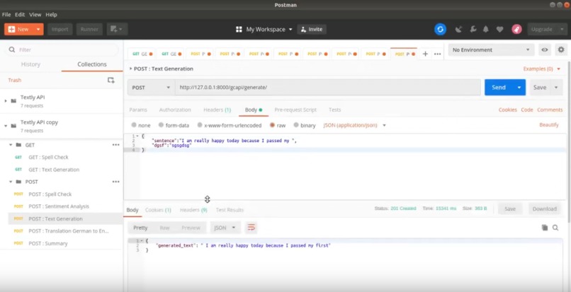The height and width of the screenshot is (292, 571).
Task: Click the Runner button
Action: click(89, 30)
